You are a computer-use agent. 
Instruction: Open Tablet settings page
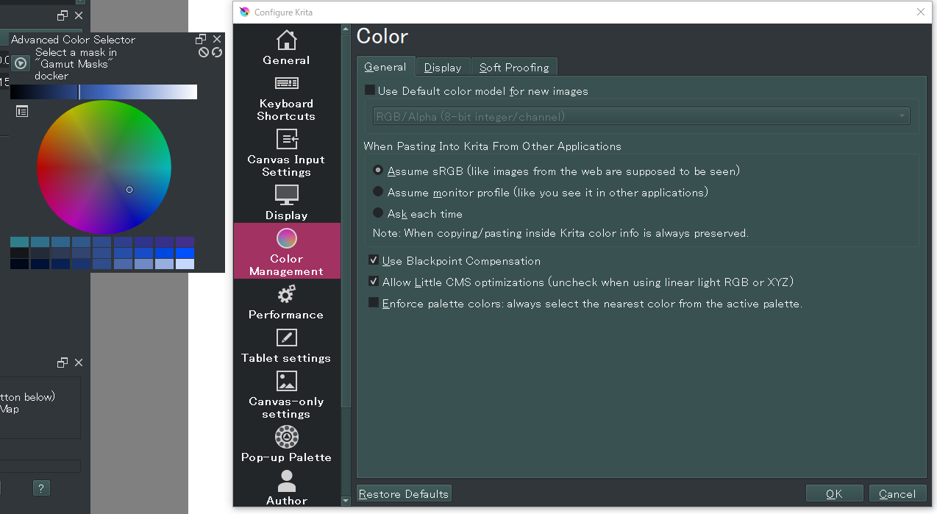point(286,345)
